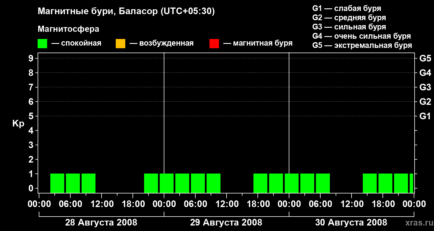Image resolution: width=434 pixels, height=231 pixels.
Task: Click the 29 Августа 2008 date label
Action: 226,222
